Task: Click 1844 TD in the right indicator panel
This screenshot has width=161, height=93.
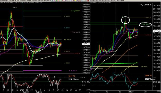Action: (x=148, y=76)
